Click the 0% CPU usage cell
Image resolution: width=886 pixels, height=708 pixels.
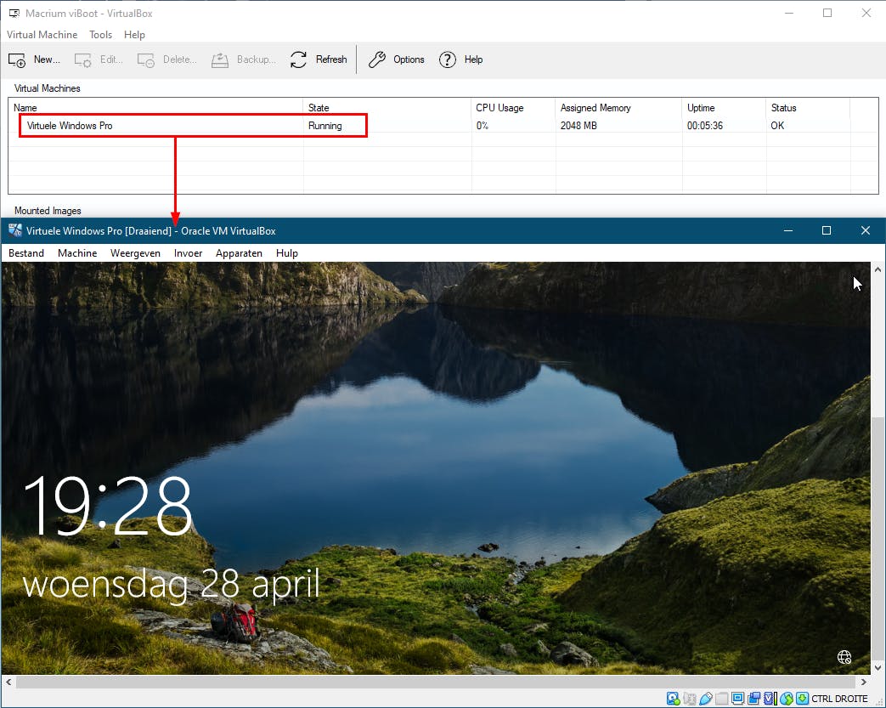pos(482,126)
